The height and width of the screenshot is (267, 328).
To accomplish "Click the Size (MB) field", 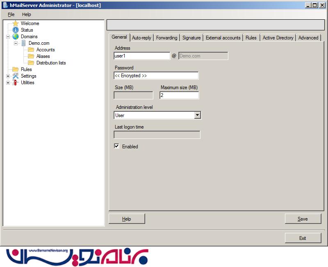I will [134, 95].
